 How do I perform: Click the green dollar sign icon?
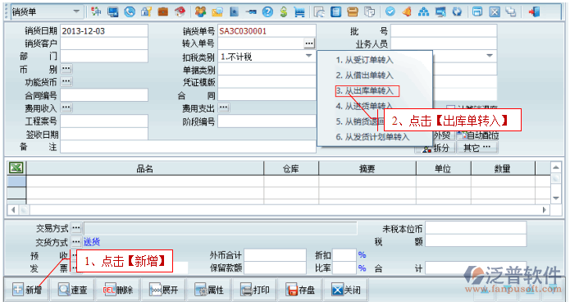click(284, 12)
